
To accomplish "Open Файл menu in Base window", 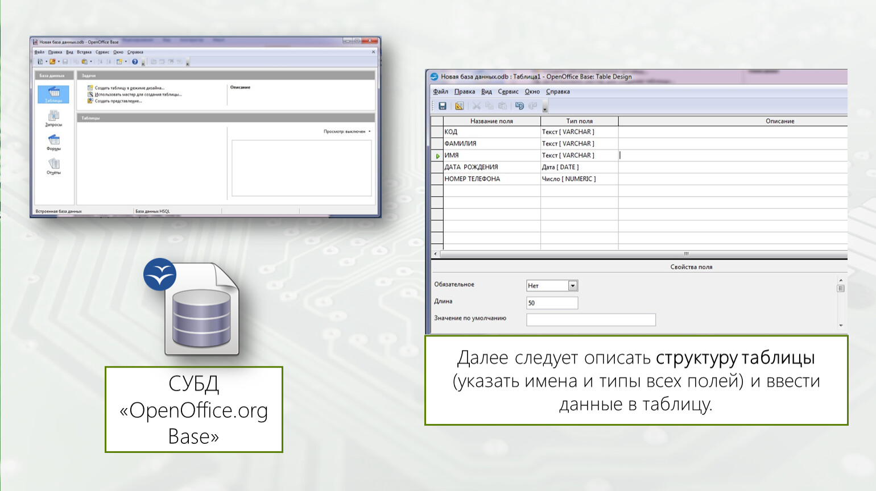I will point(39,52).
